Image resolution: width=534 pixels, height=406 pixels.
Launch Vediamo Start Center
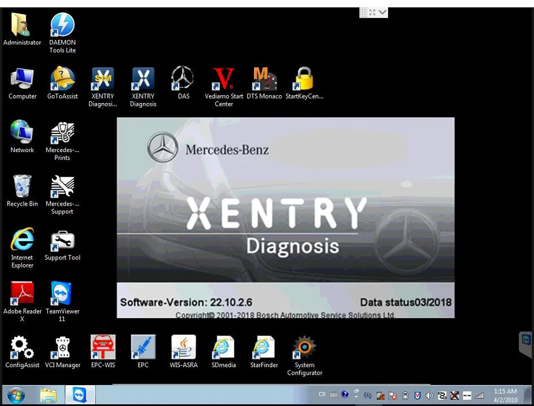224,87
